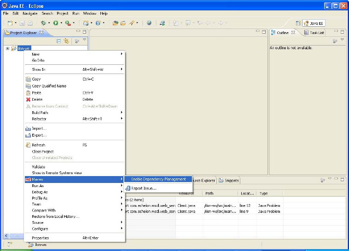
Task: Open the Web Browser globe icon
Action: click(149, 23)
